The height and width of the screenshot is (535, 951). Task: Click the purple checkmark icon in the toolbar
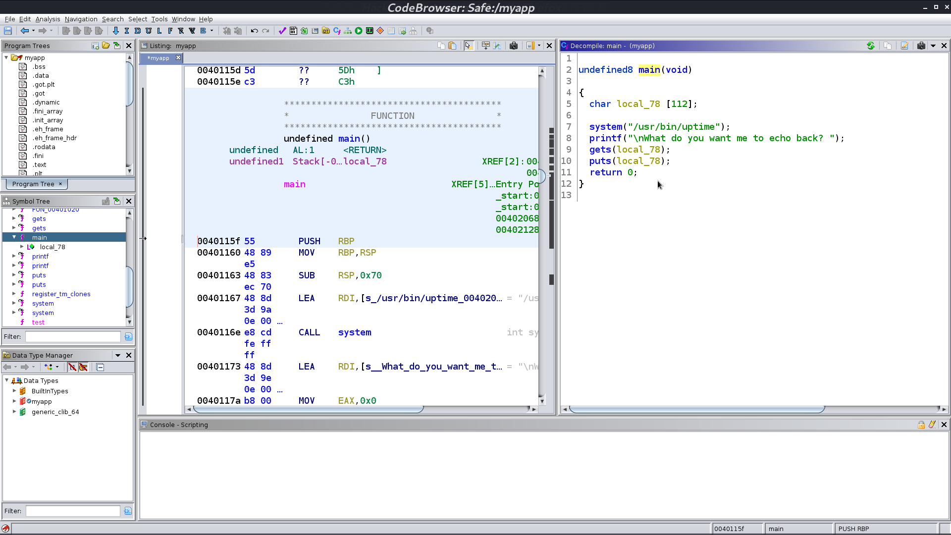[282, 31]
